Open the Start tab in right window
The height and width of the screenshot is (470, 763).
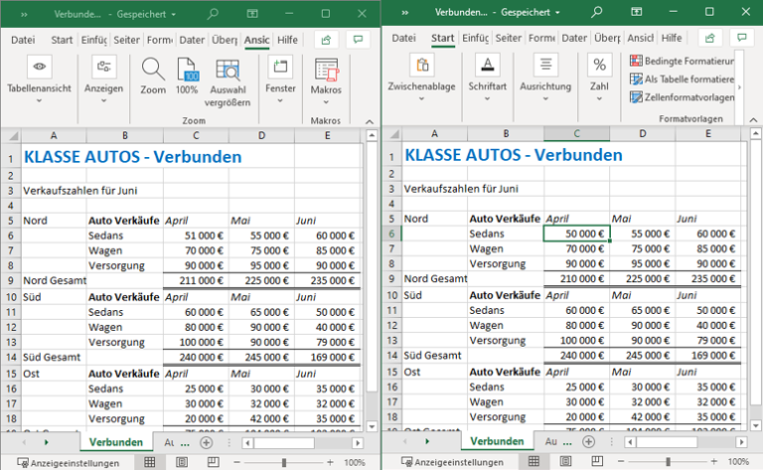click(x=442, y=38)
